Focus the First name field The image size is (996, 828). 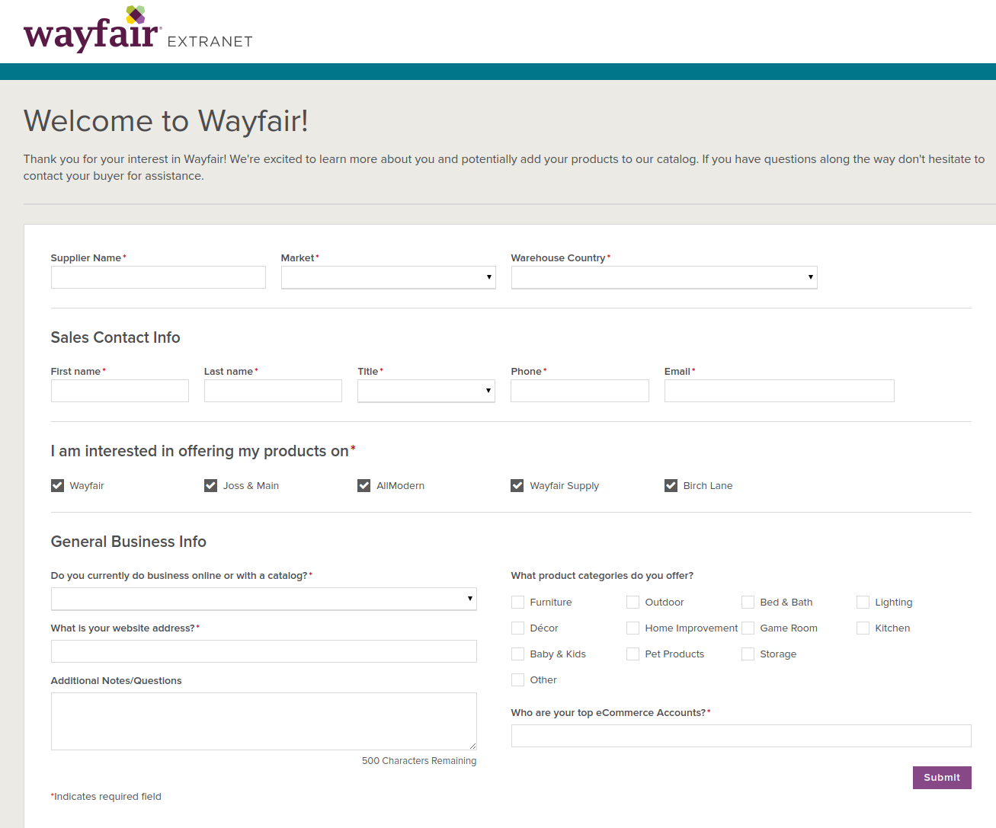(x=120, y=391)
